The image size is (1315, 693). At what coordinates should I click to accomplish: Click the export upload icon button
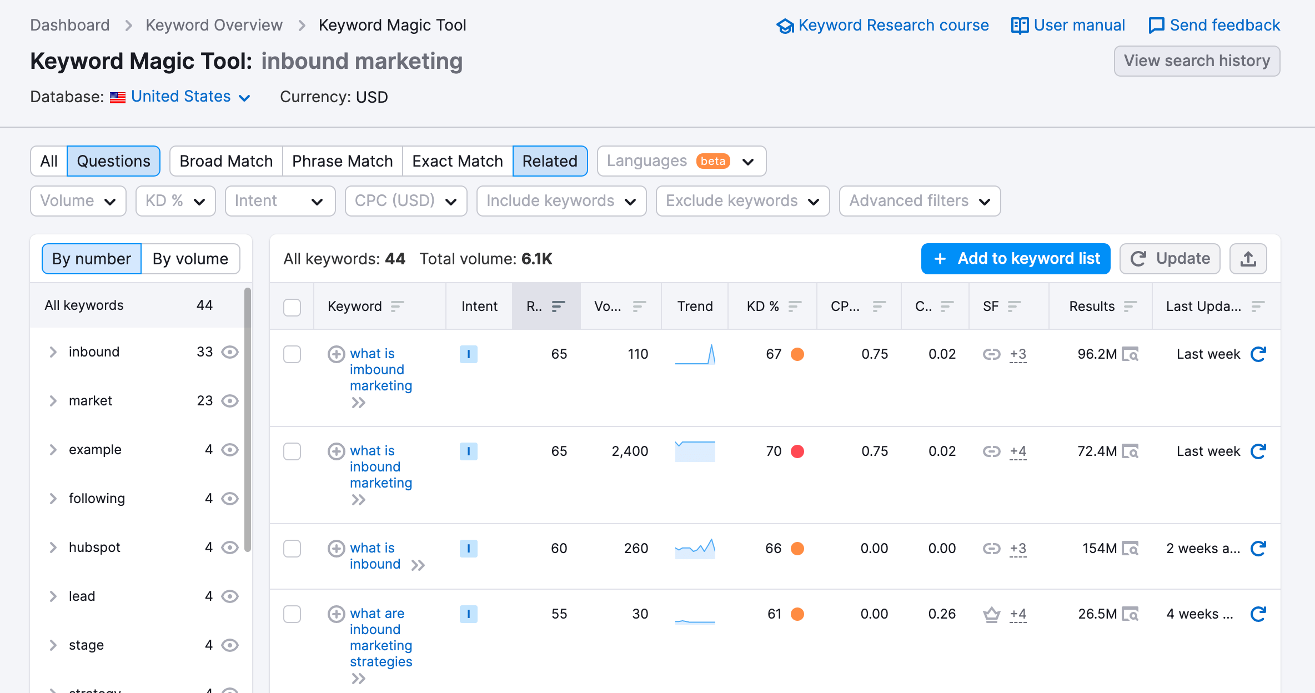click(1248, 259)
